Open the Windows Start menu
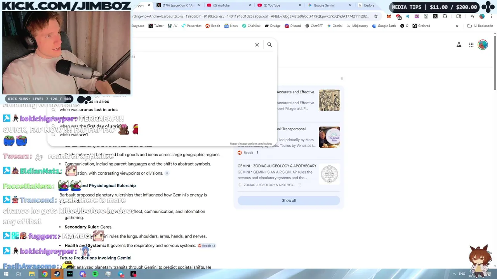The width and height of the screenshot is (497, 279). click(x=6, y=274)
